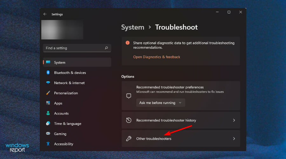Minimize the Settings window

[217, 12]
